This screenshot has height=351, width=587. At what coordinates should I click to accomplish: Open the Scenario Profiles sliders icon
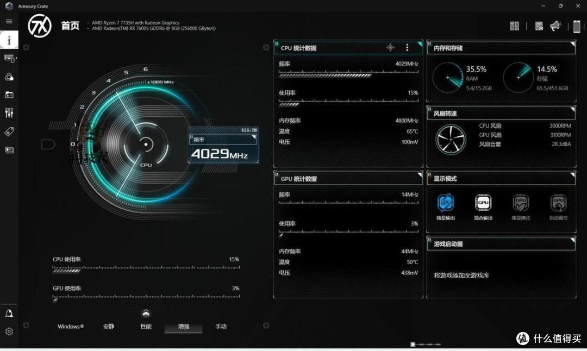[9, 113]
